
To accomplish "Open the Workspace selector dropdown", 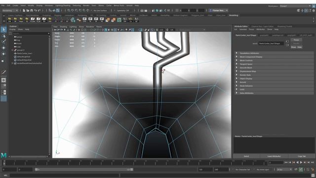I will click(295, 6).
